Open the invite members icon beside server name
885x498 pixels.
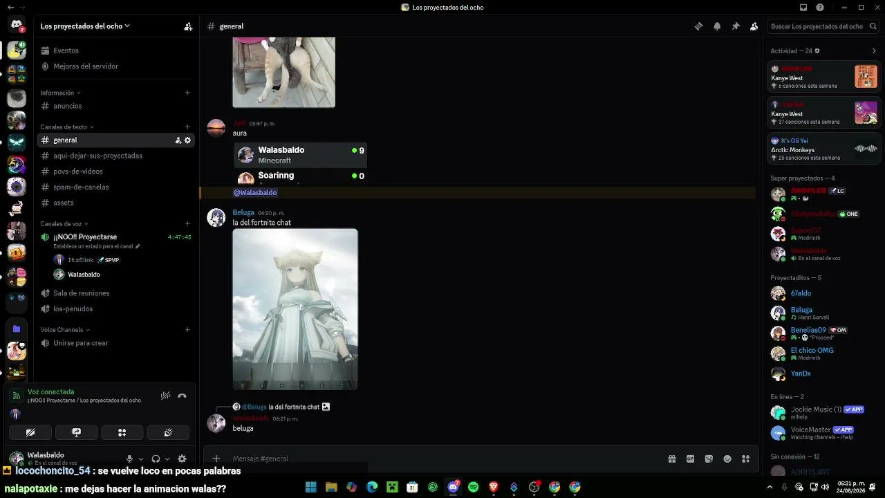tap(188, 26)
